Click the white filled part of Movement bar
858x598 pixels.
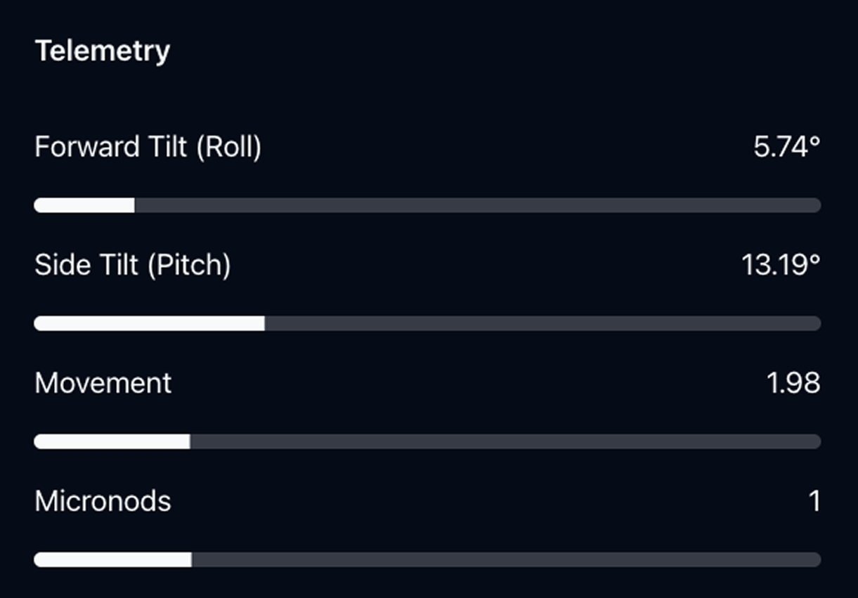[x=112, y=441]
